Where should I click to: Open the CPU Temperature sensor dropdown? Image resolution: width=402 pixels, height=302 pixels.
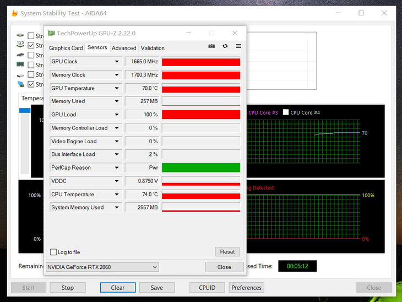click(x=117, y=195)
